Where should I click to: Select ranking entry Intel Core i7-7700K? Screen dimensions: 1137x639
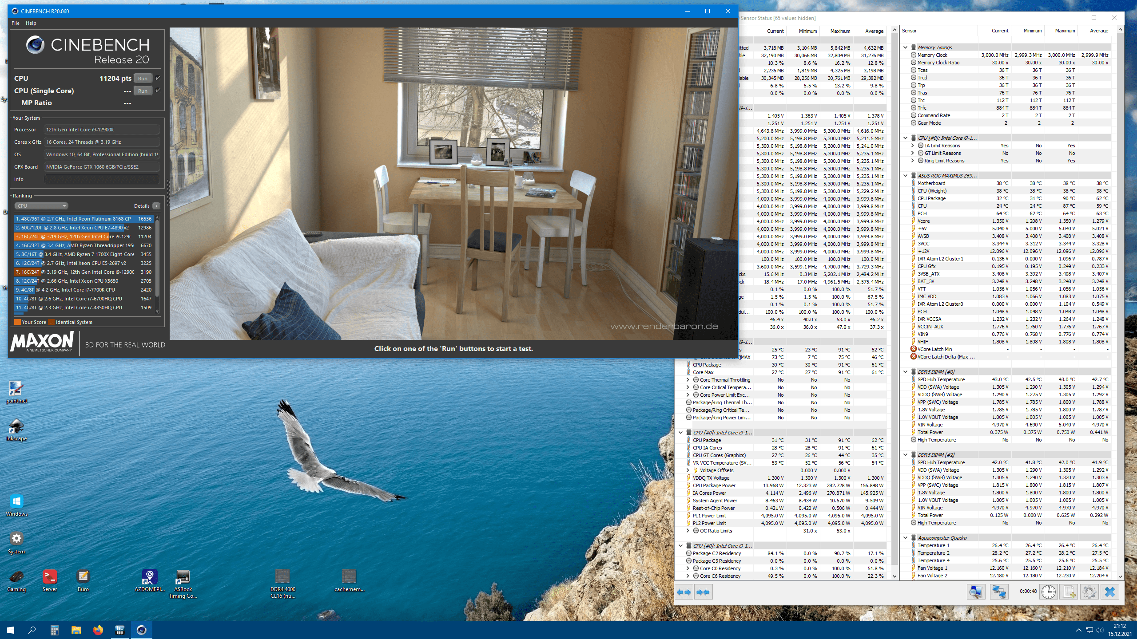click(x=83, y=290)
